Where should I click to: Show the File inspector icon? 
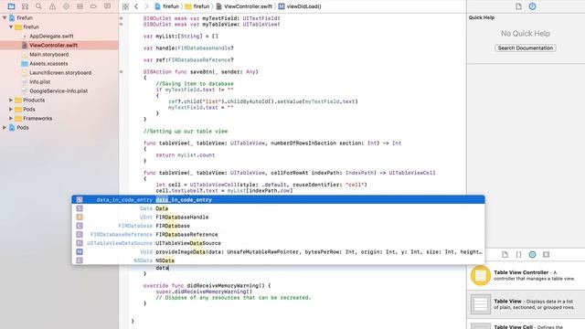[518, 6]
